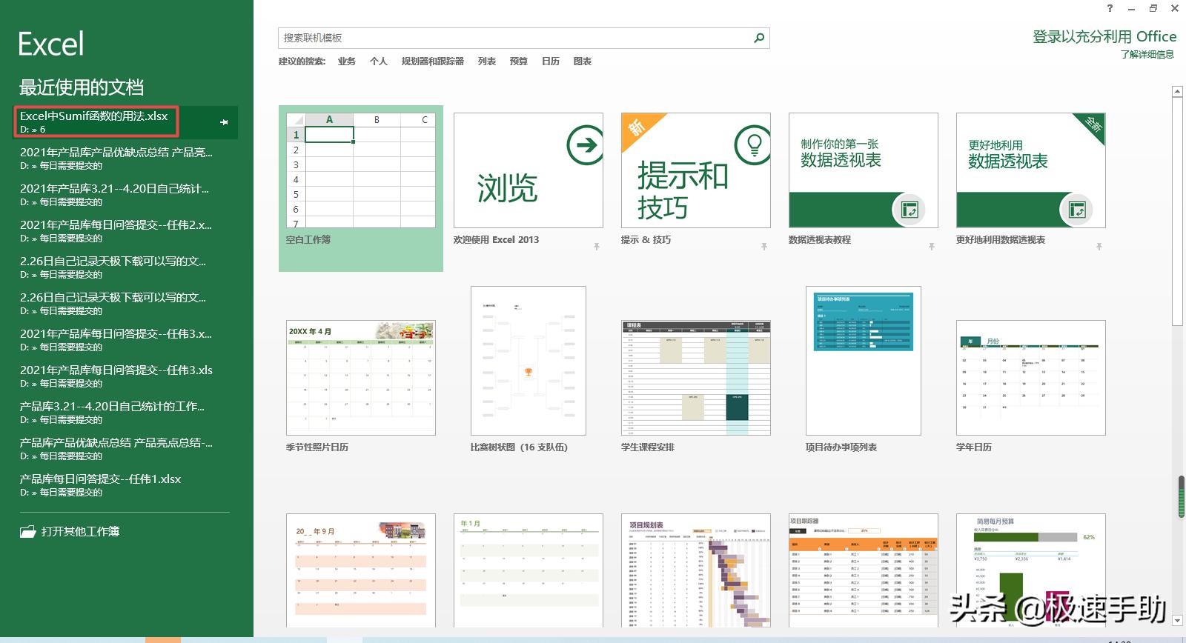Pin the 更好地利用数据透视表 template
The image size is (1186, 643).
pos(1099,246)
